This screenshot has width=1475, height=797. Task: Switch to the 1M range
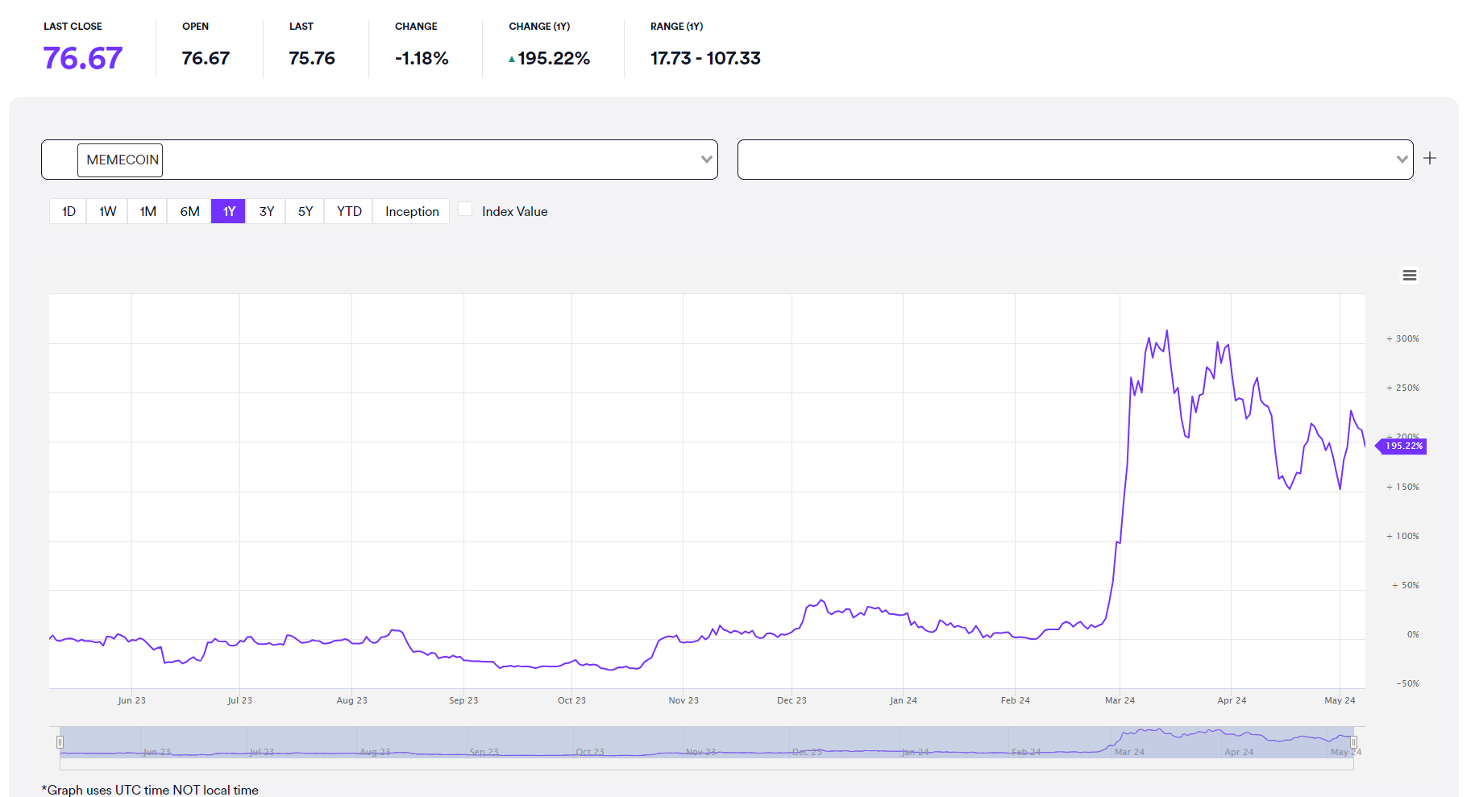click(147, 211)
